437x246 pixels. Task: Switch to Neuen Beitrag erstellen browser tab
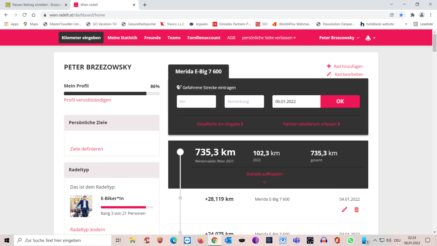click(37, 5)
